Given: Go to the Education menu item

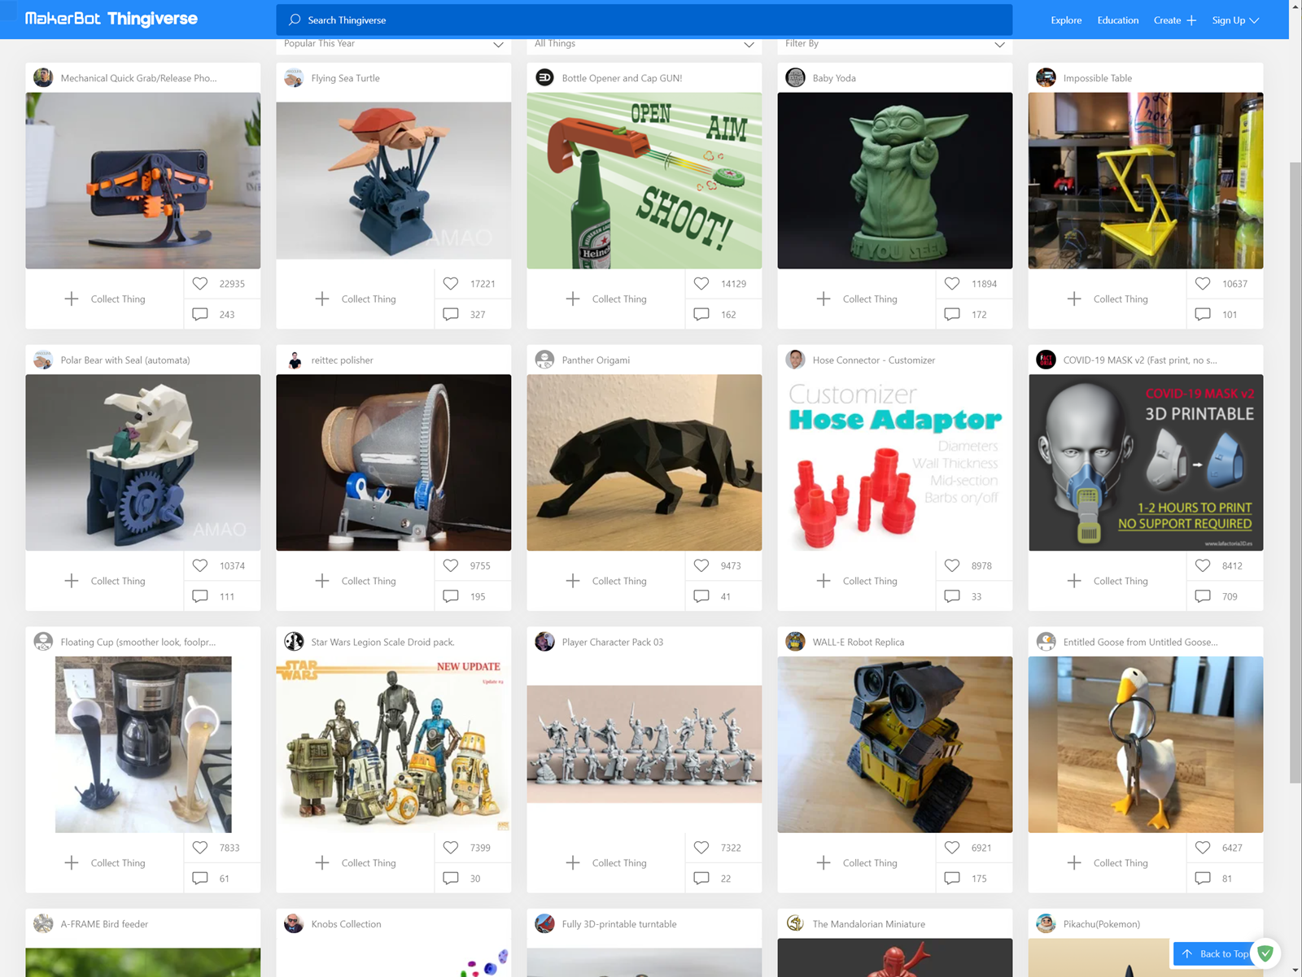Looking at the screenshot, I should tap(1117, 20).
